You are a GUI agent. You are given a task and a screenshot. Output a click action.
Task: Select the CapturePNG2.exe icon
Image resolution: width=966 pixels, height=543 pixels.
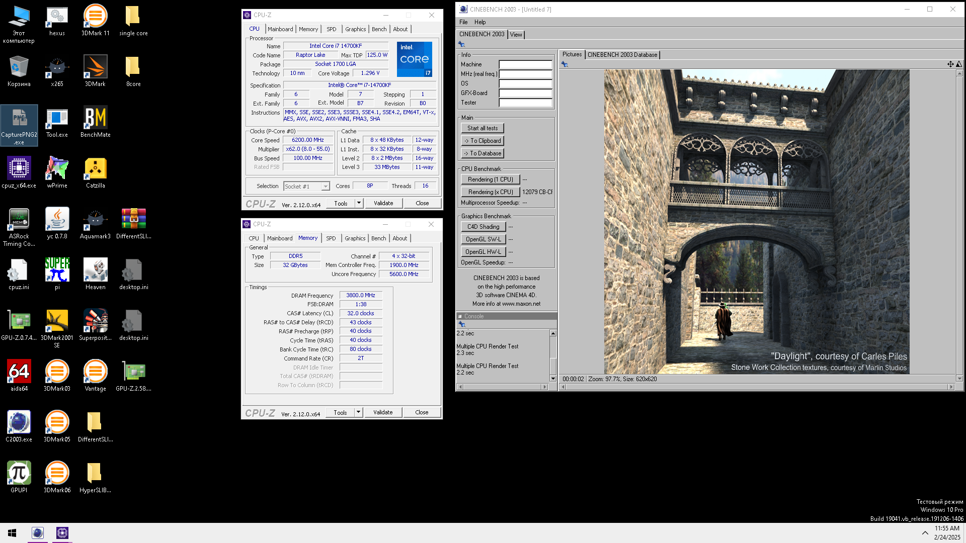pos(19,126)
